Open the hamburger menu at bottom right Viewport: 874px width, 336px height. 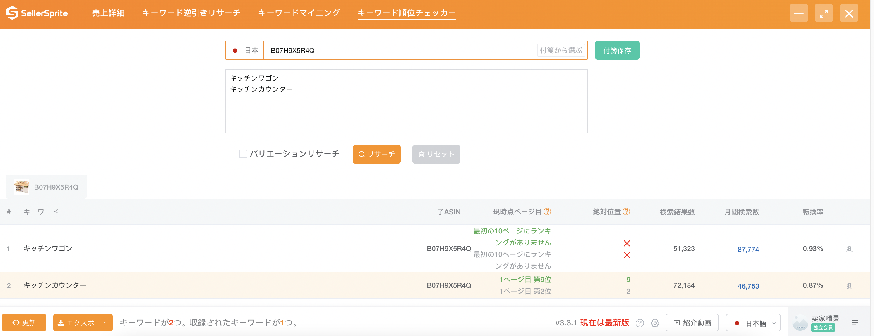pyautogui.click(x=855, y=323)
